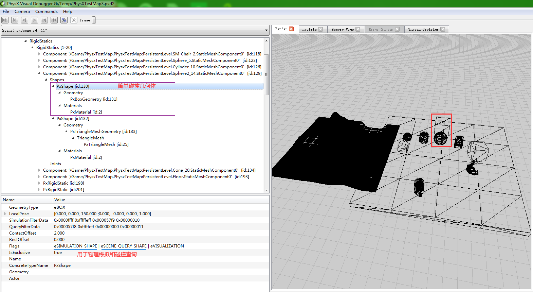
Task: Select PxBoxGeometry id:131 in tree
Action: coord(94,99)
